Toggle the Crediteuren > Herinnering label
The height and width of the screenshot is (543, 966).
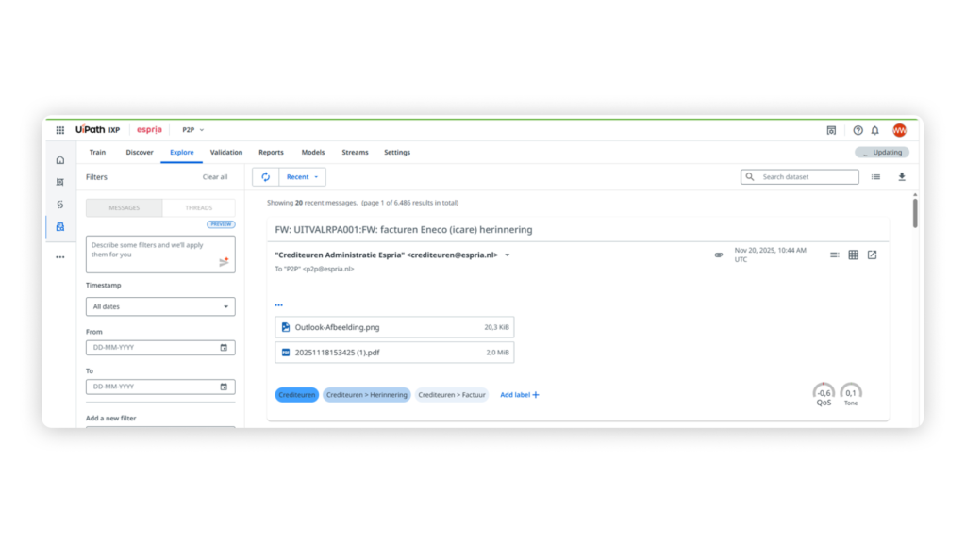pyautogui.click(x=367, y=395)
